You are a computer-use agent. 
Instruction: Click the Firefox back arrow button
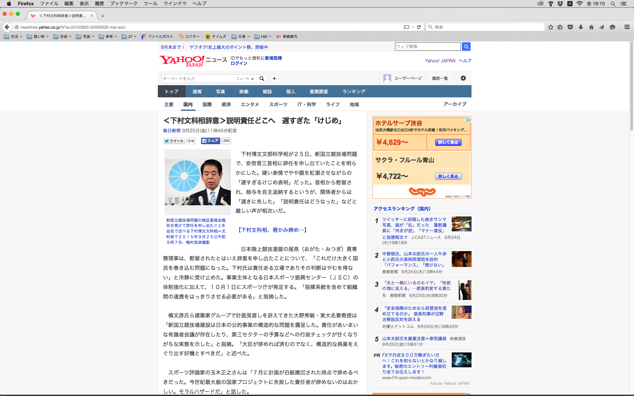[7, 27]
